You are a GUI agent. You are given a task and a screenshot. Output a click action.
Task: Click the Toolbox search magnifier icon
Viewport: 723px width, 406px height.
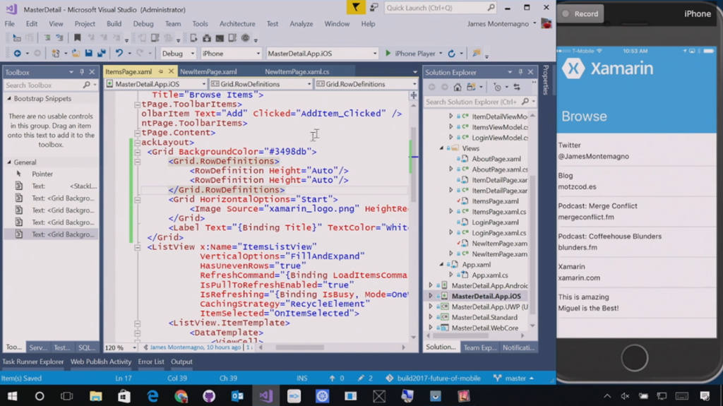(86, 85)
